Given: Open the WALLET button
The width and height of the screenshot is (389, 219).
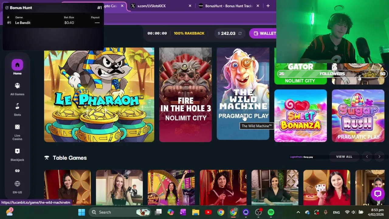Looking at the screenshot, I should [x=263, y=33].
